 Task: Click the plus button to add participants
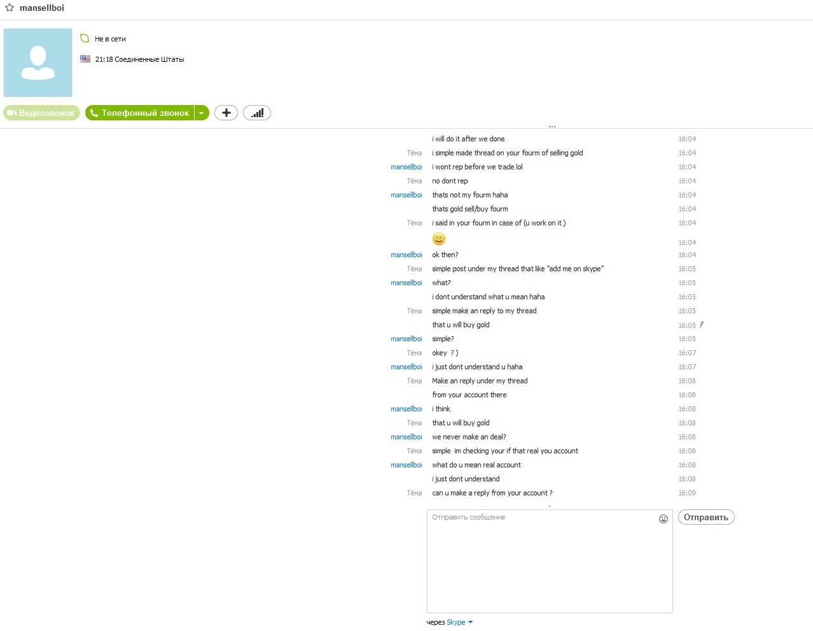click(x=226, y=113)
